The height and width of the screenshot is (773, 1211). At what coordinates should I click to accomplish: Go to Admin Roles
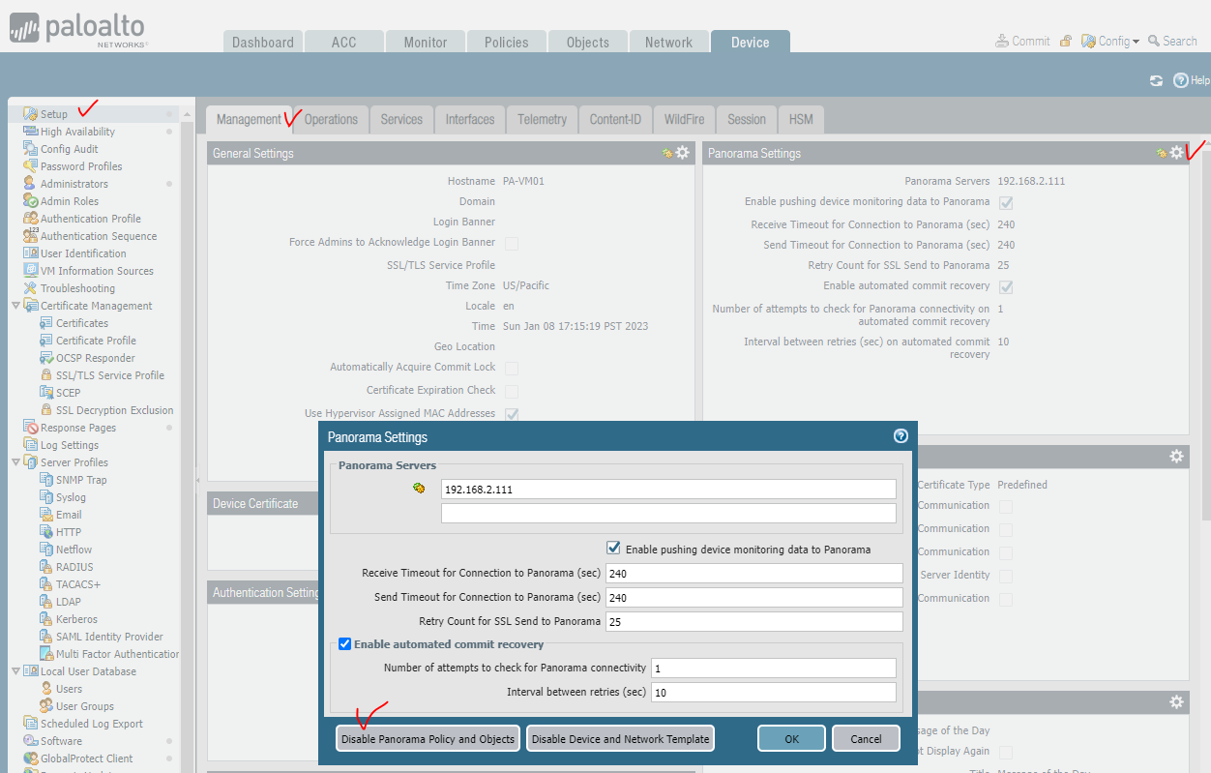pos(69,201)
